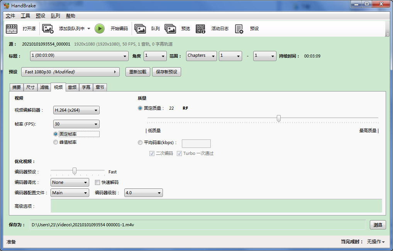This screenshot has width=393, height=251.
Task: Click the RF quality slider handle
Action: [278, 118]
